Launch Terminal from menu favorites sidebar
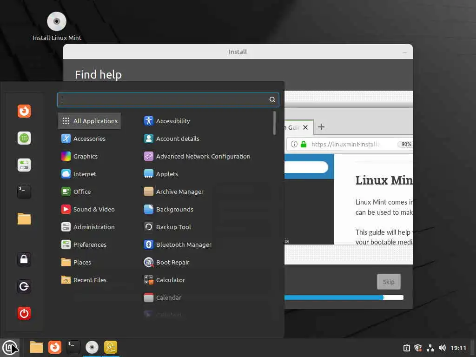Viewport: 476px width, 357px height. (x=24, y=192)
